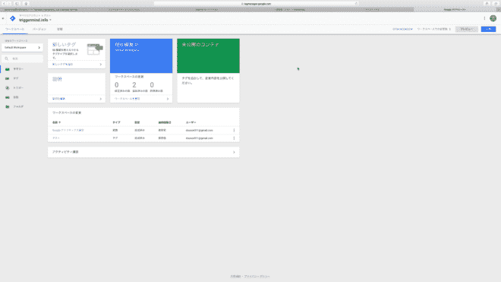The width and height of the screenshot is (501, 282).
Task: Switch to the 管理 tab
Action: [60, 29]
